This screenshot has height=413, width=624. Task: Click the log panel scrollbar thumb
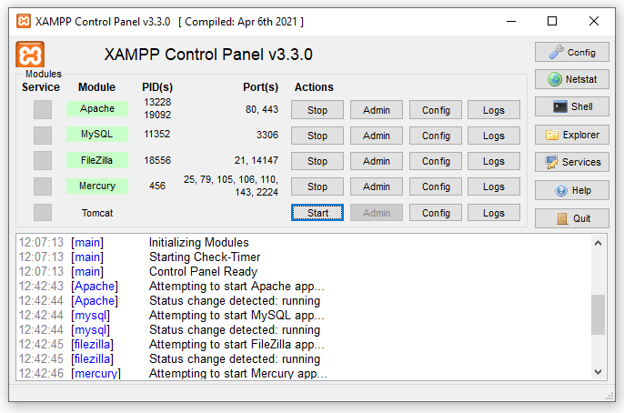(x=598, y=315)
